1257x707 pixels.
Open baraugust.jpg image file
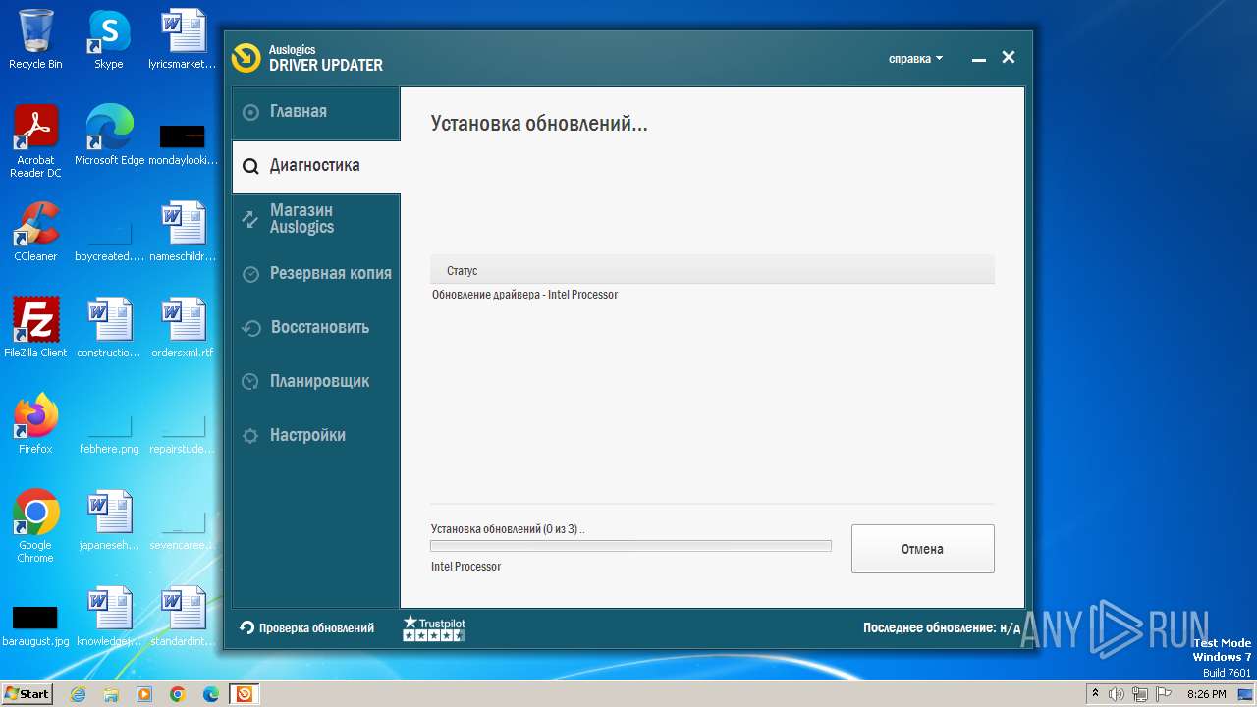tap(35, 625)
